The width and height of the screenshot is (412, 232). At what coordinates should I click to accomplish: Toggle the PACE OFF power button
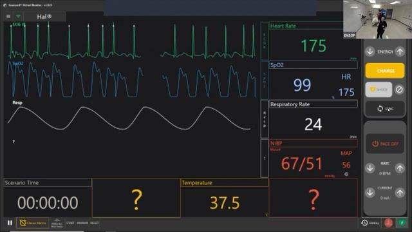coord(385,144)
